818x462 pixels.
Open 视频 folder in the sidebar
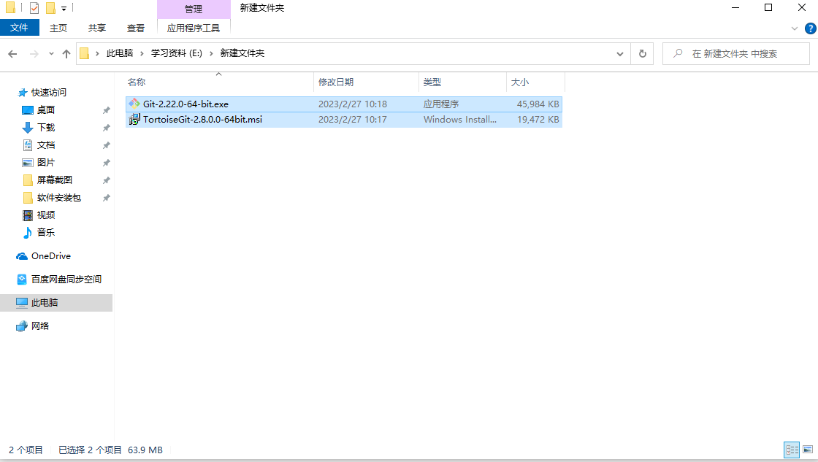point(46,215)
